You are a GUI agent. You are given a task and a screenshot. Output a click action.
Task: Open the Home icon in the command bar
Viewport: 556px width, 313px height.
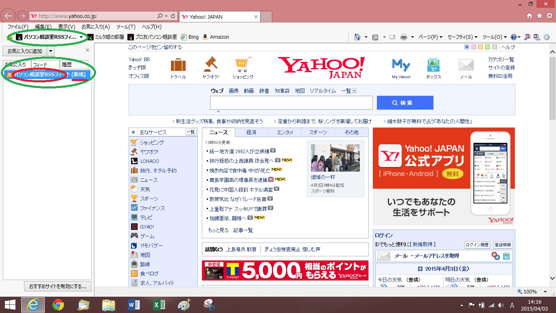[x=357, y=37]
